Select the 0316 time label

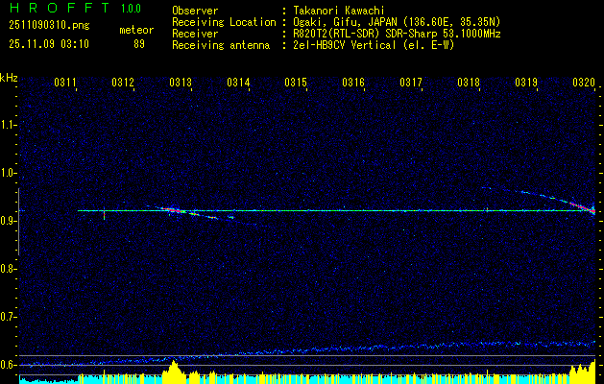(353, 84)
